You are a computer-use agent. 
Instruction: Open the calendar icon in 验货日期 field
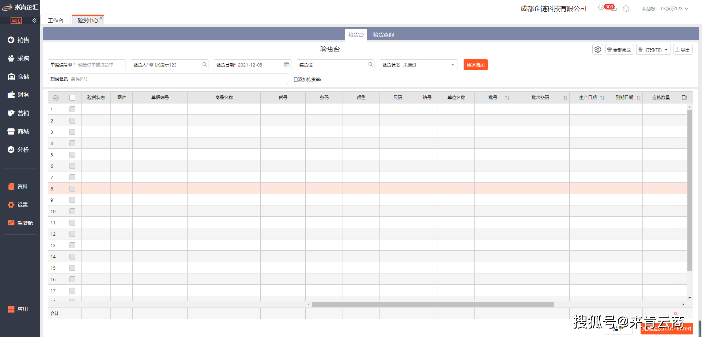coord(287,65)
